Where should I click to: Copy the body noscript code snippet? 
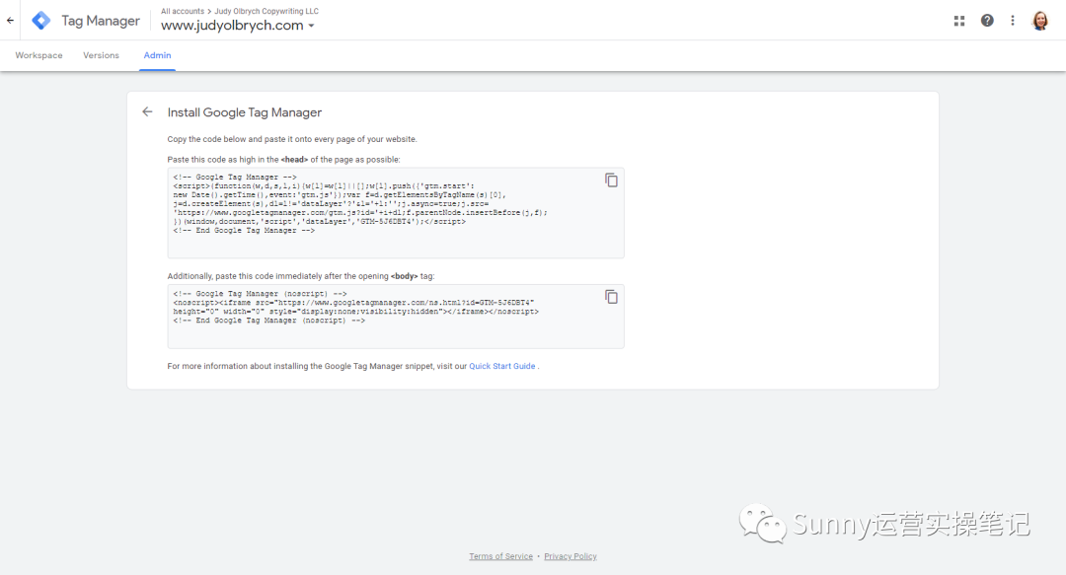pos(611,297)
